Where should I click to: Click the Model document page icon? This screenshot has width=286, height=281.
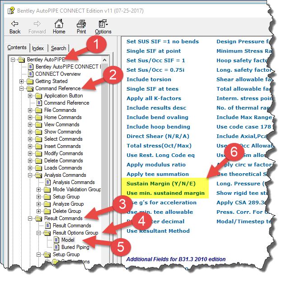[x=56, y=240]
